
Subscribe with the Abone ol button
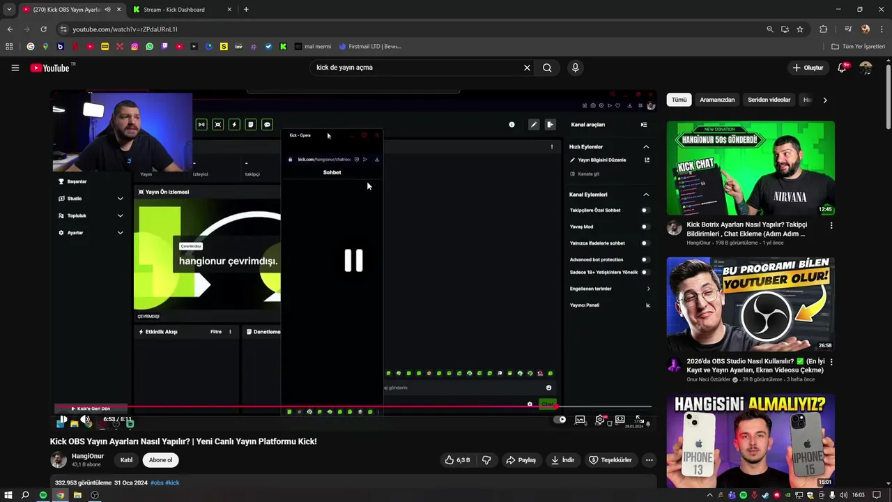tap(160, 460)
